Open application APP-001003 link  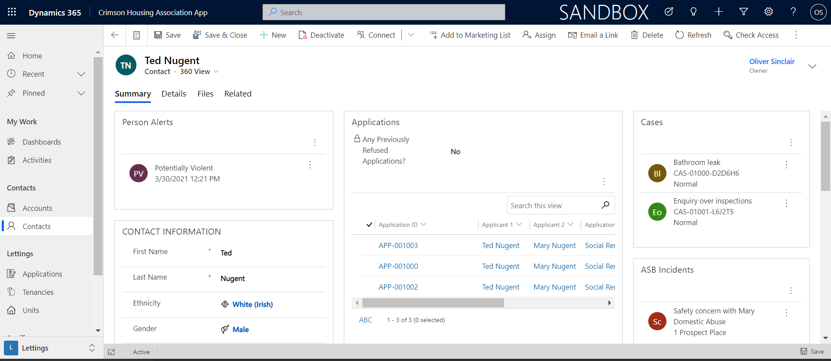coord(398,245)
